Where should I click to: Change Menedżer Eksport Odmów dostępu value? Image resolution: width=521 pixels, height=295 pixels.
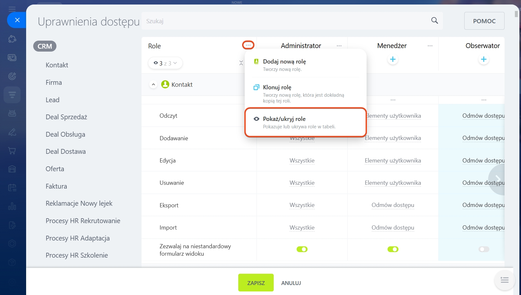click(x=393, y=205)
